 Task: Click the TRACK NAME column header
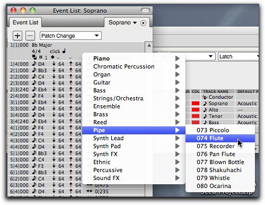[218, 91]
